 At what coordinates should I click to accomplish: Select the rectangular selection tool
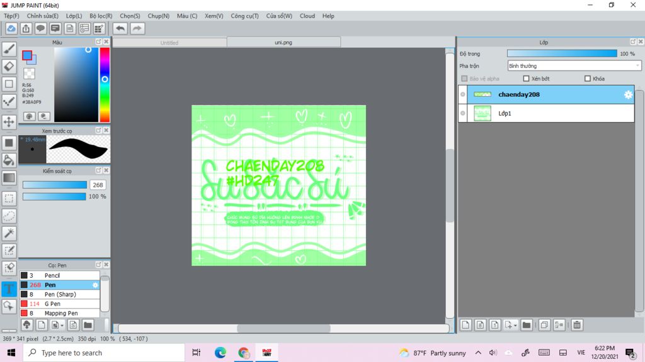(9, 198)
